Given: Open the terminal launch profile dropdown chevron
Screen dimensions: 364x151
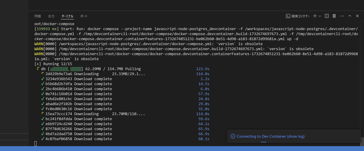Looking at the screenshot, I should tap(320, 16).
